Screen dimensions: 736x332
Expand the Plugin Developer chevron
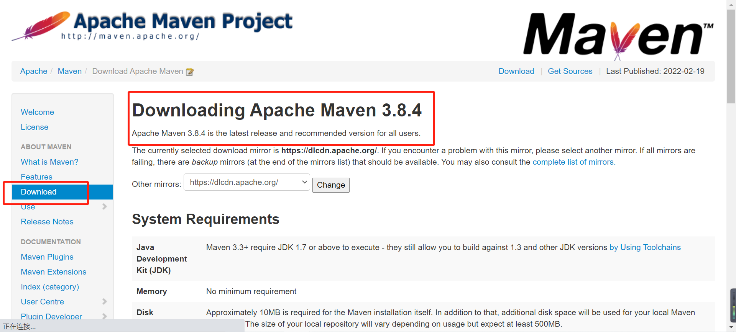tap(104, 316)
